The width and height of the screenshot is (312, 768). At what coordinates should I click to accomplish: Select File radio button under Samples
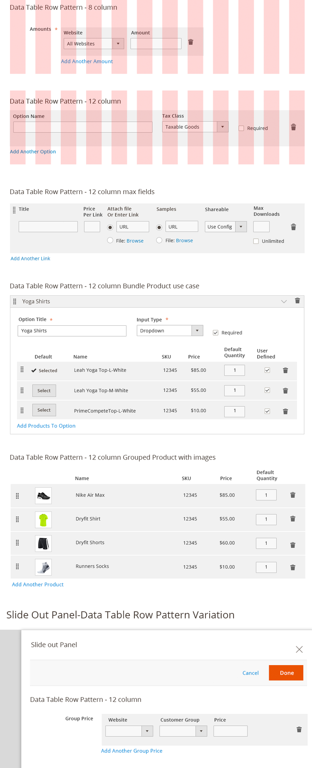coord(159,240)
